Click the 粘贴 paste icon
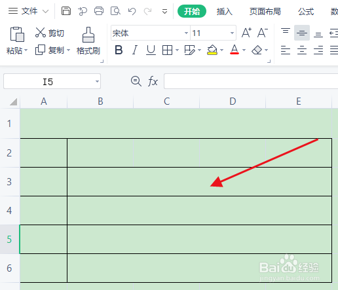 tap(17, 34)
